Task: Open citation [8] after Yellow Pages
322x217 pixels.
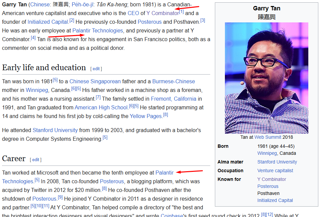Action: 166,115
